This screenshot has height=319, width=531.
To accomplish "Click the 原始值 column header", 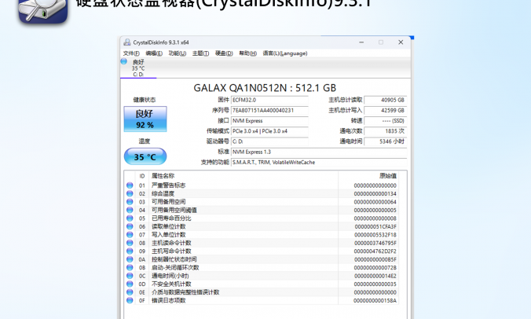I will (388, 176).
